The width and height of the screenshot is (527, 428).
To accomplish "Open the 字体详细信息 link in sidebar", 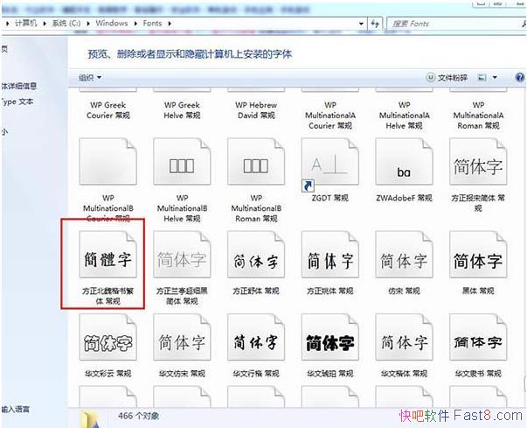I will pyautogui.click(x=19, y=86).
